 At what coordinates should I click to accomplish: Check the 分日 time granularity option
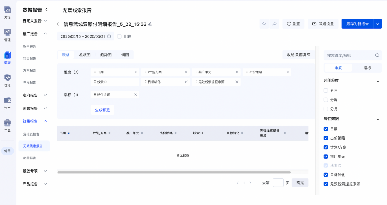point(326,91)
